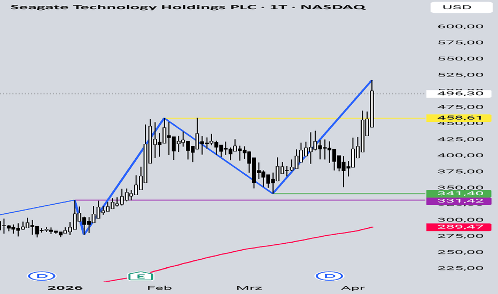Click the 225,00 price axis label

[x=460, y=268]
